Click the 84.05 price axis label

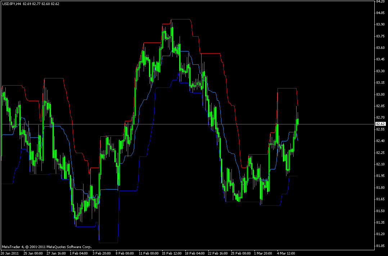(380, 13)
